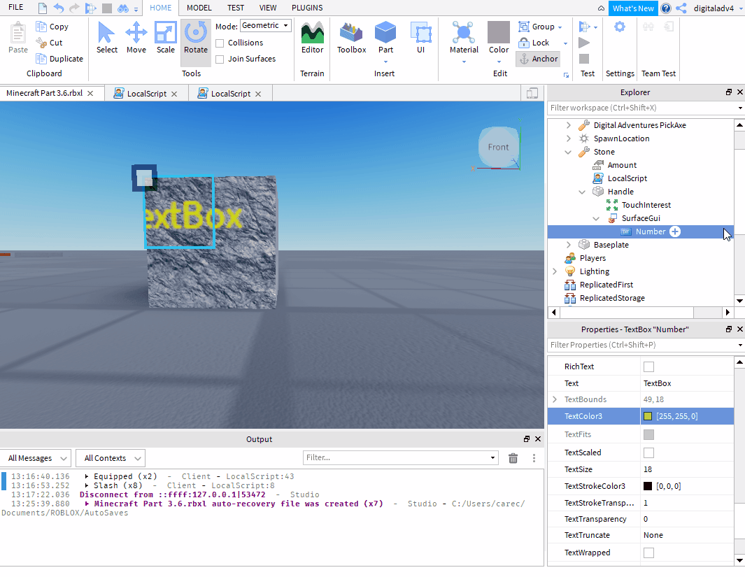Image resolution: width=745 pixels, height=577 pixels.
Task: Click the Filter workspace search field
Action: [641, 108]
